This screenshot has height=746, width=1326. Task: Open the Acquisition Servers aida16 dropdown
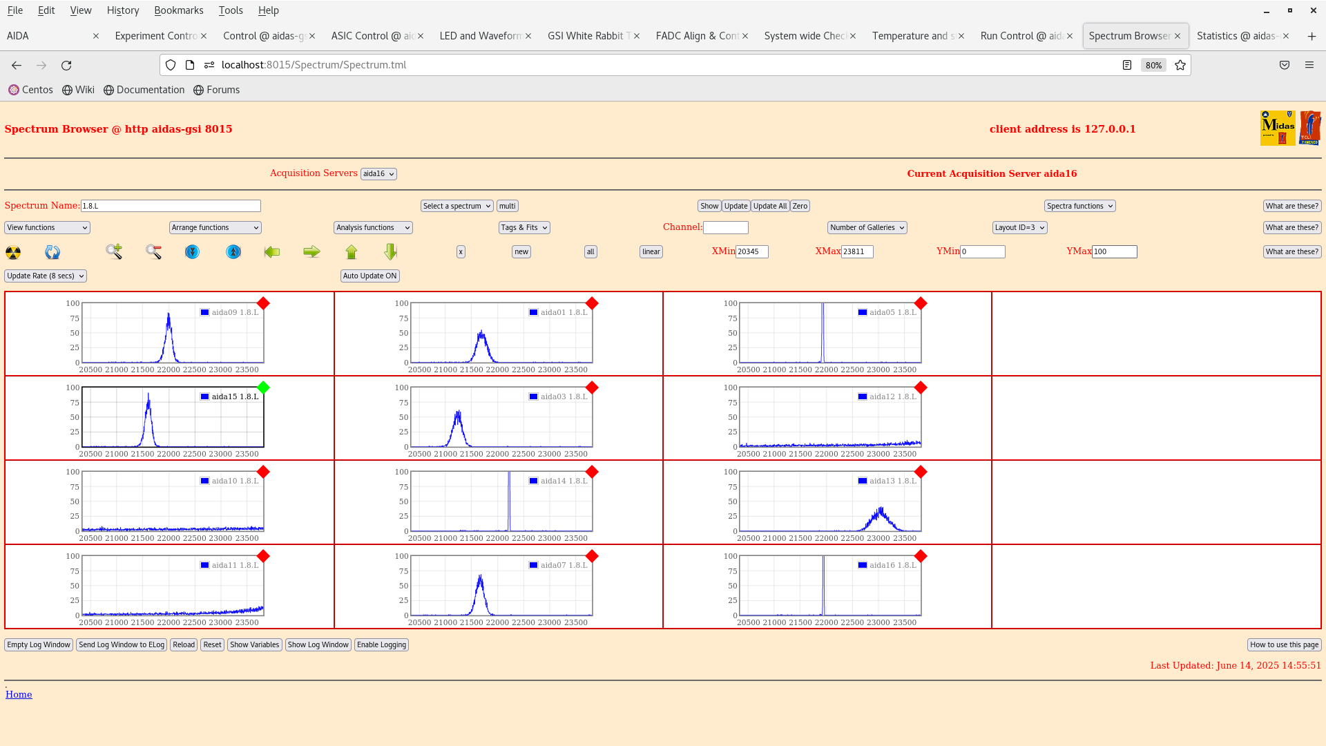click(378, 174)
